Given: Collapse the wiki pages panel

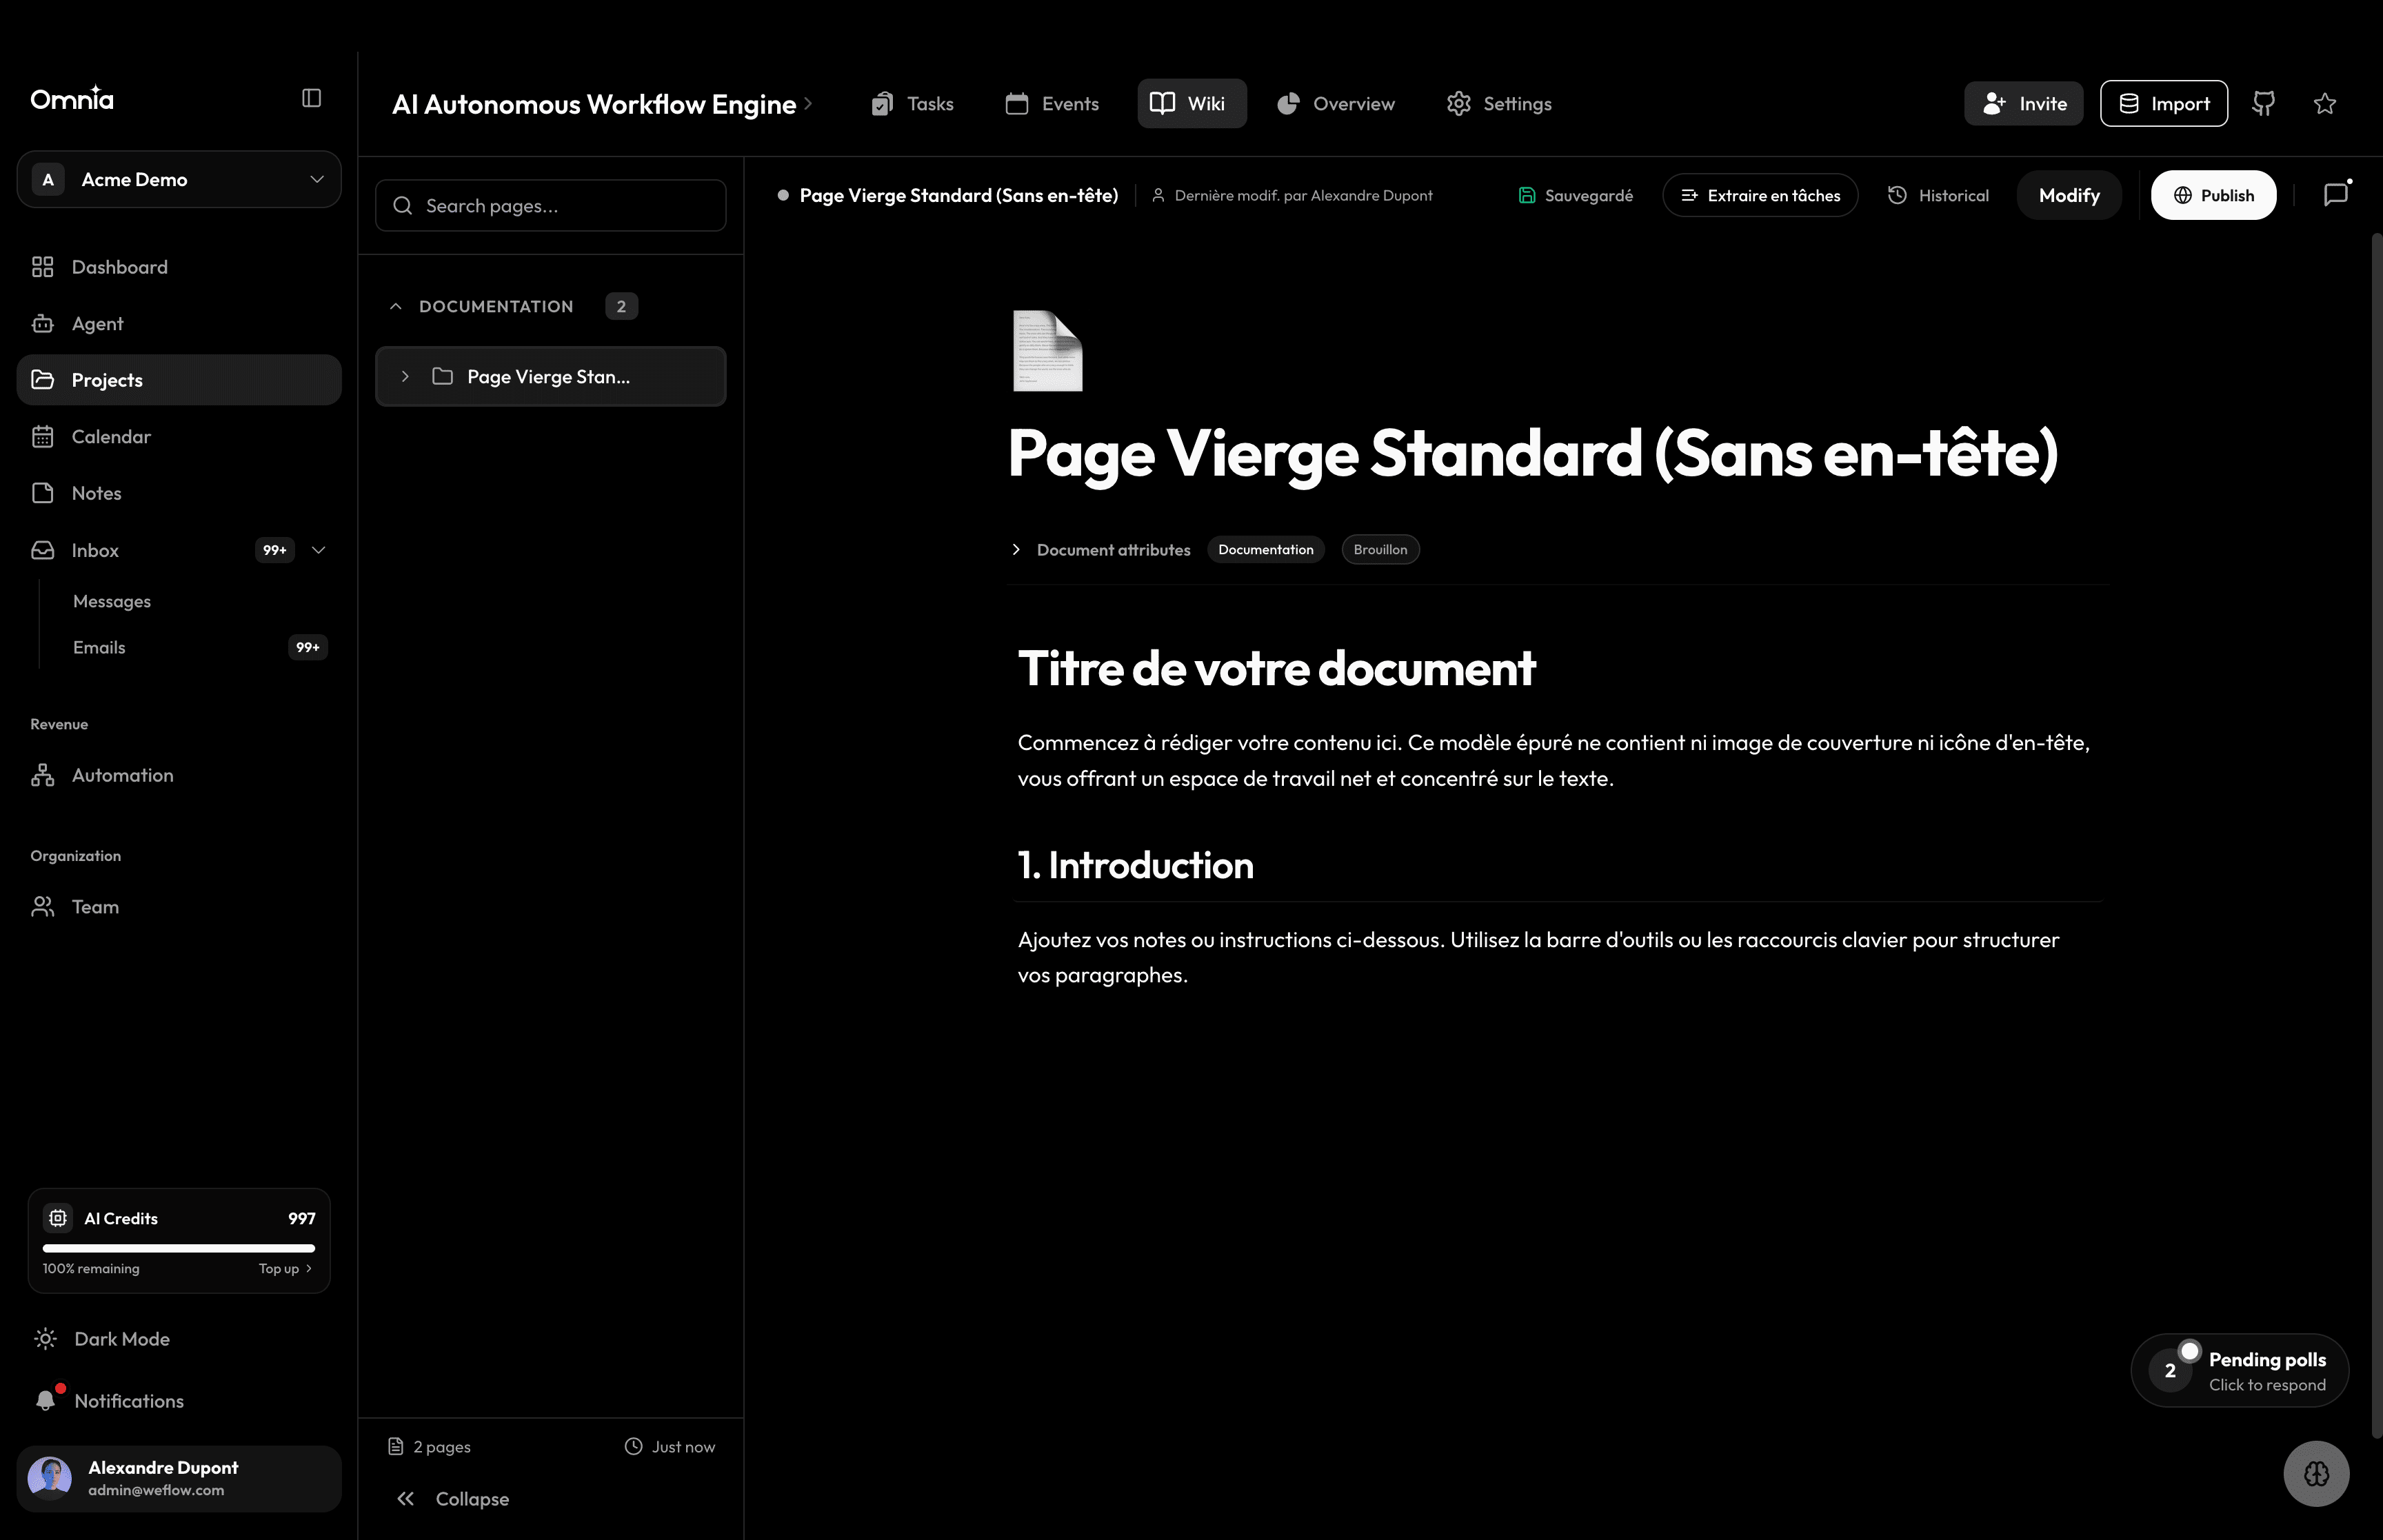Looking at the screenshot, I should pos(453,1498).
